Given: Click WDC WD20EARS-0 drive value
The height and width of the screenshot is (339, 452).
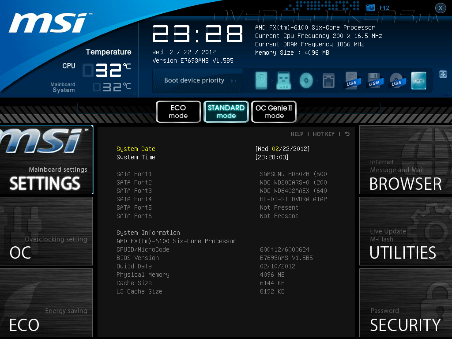Looking at the screenshot, I should coord(294,182).
